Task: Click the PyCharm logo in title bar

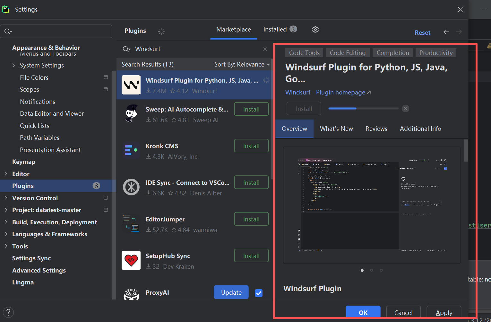Action: 5,9
